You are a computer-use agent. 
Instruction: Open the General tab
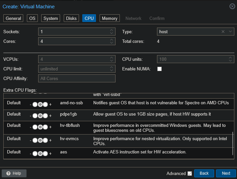[13, 18]
